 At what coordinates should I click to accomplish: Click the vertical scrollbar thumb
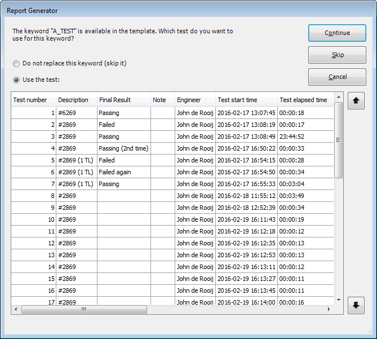[339, 140]
